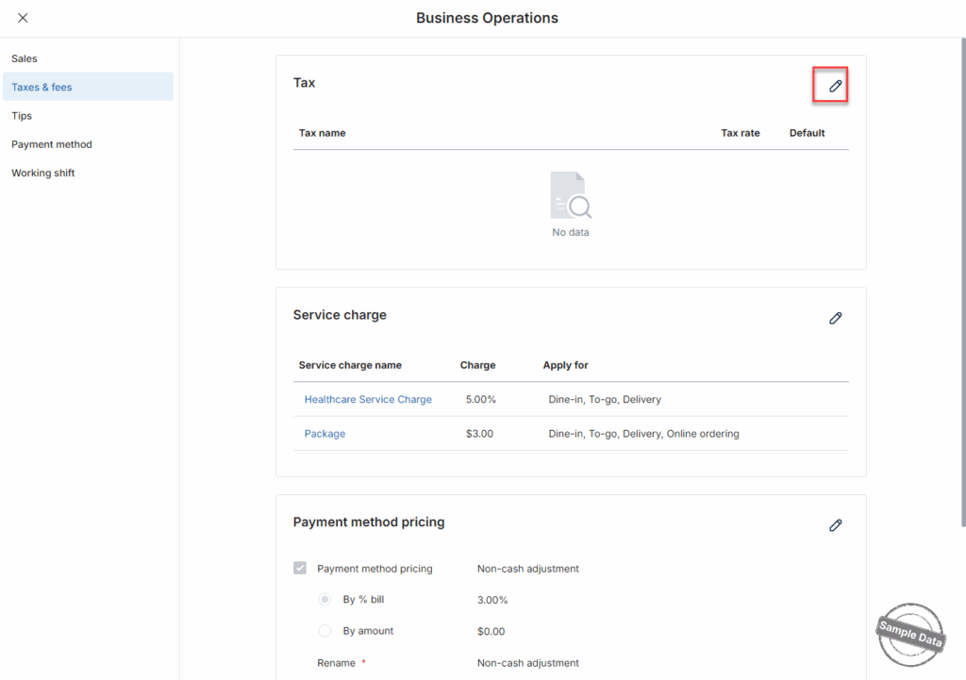Screen dimensions: 966x680
Task: Toggle the Payment method pricing checkbox
Action: (x=300, y=569)
